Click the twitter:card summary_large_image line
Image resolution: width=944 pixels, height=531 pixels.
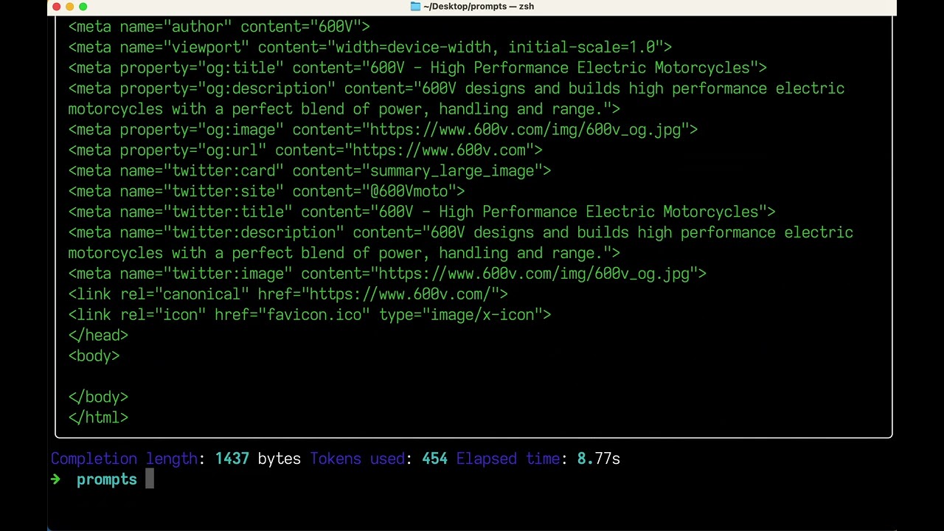310,171
